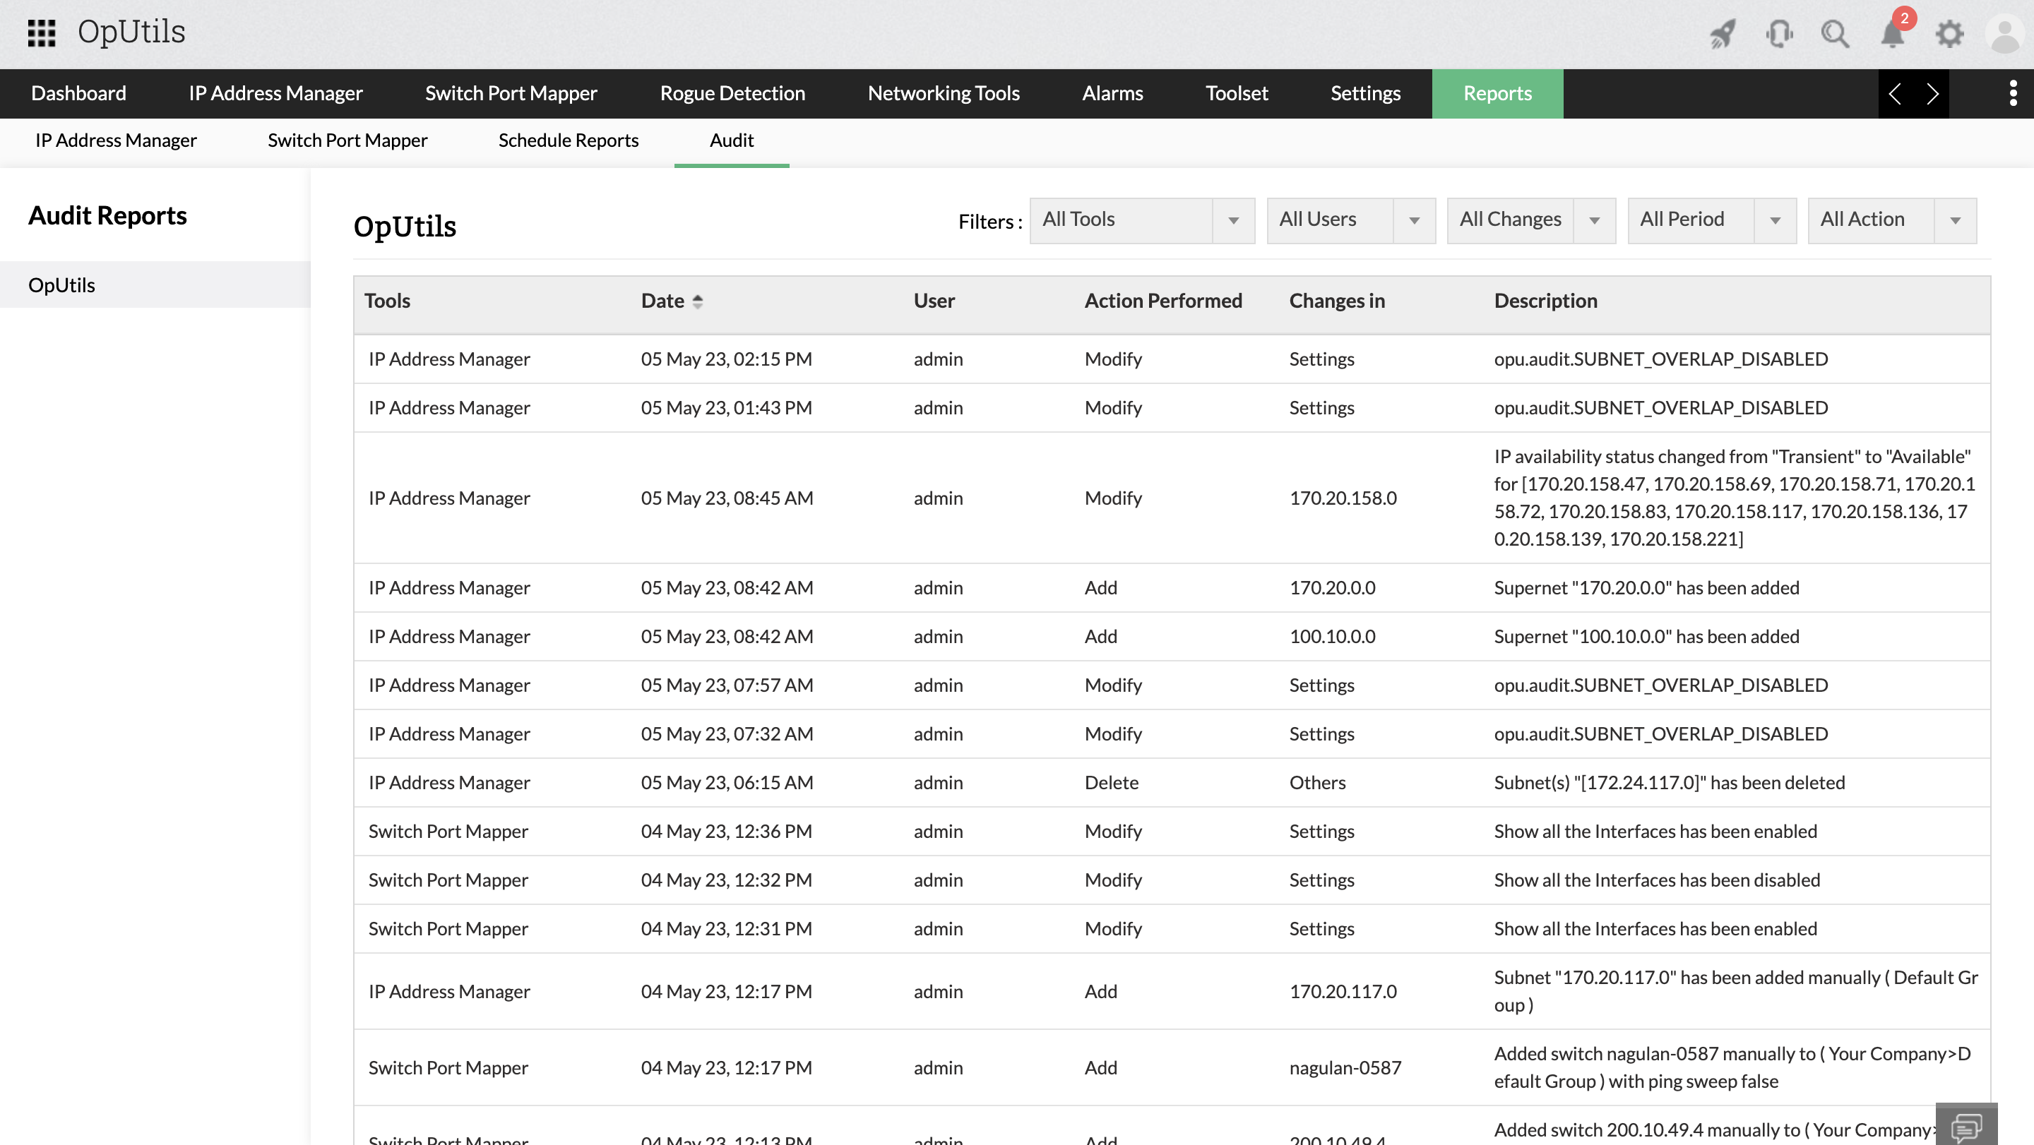Open the three-dot overflow menu

click(x=2014, y=93)
